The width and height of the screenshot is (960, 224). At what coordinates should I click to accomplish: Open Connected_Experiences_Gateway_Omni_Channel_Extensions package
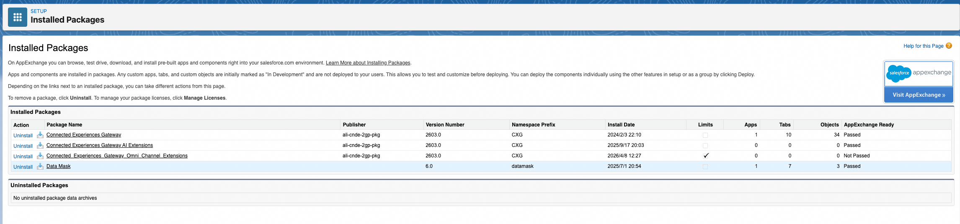pyautogui.click(x=117, y=156)
